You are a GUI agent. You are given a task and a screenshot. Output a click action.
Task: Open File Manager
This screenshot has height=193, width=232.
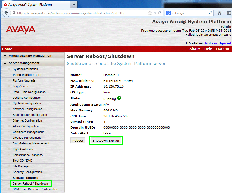click(x=21, y=166)
